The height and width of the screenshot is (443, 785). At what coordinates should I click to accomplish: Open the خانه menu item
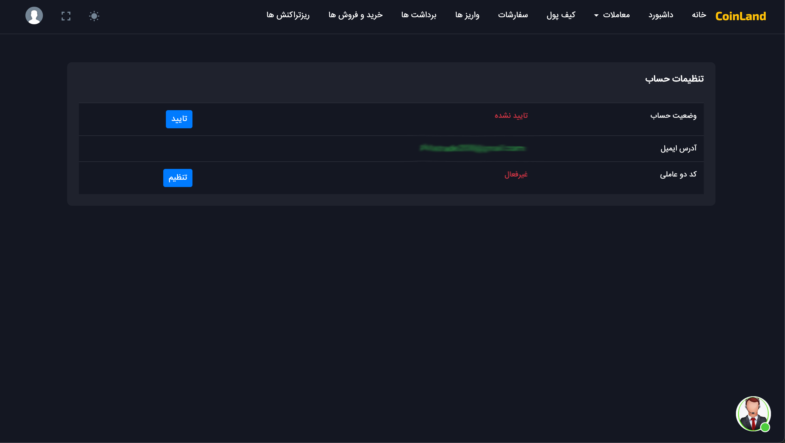point(699,15)
